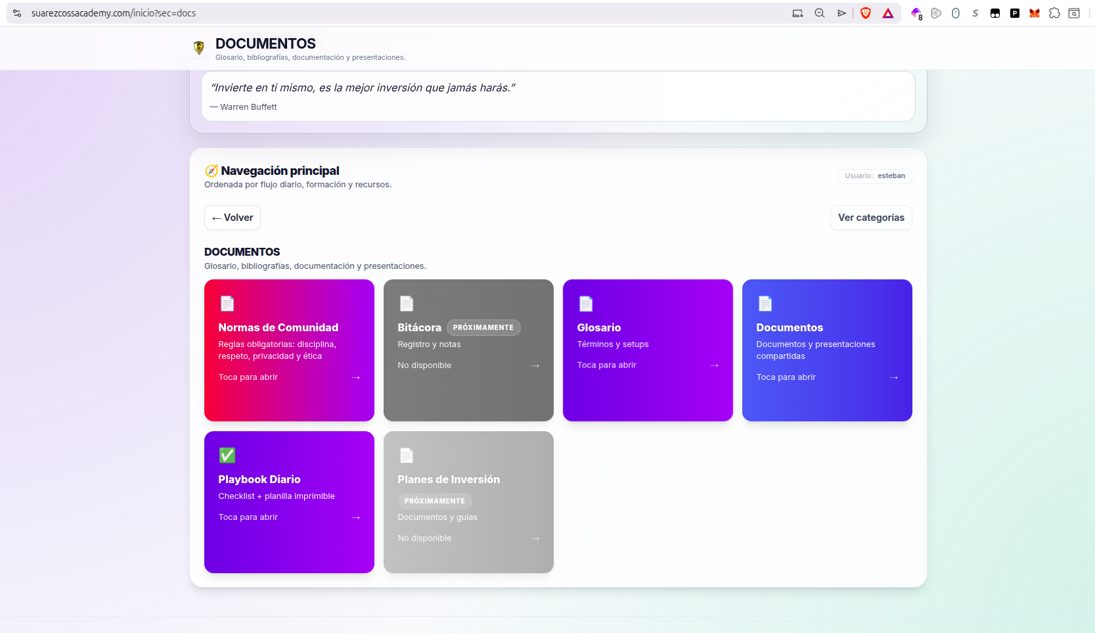The width and height of the screenshot is (1095, 633).
Task: Click the MetaMask fox extension icon
Action: coord(1034,12)
